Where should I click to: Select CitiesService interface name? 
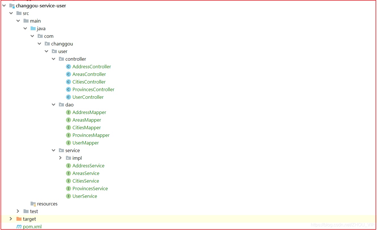86,181
